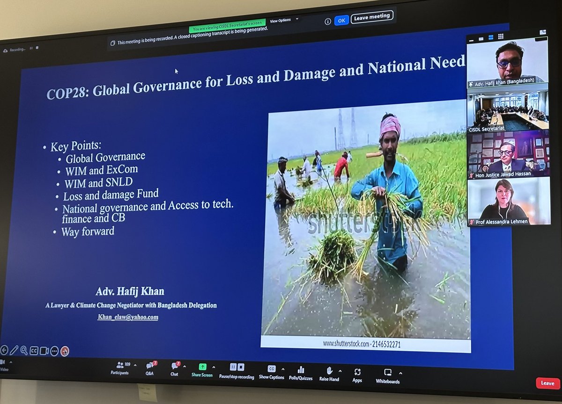Click the red Leave button

coord(548,383)
